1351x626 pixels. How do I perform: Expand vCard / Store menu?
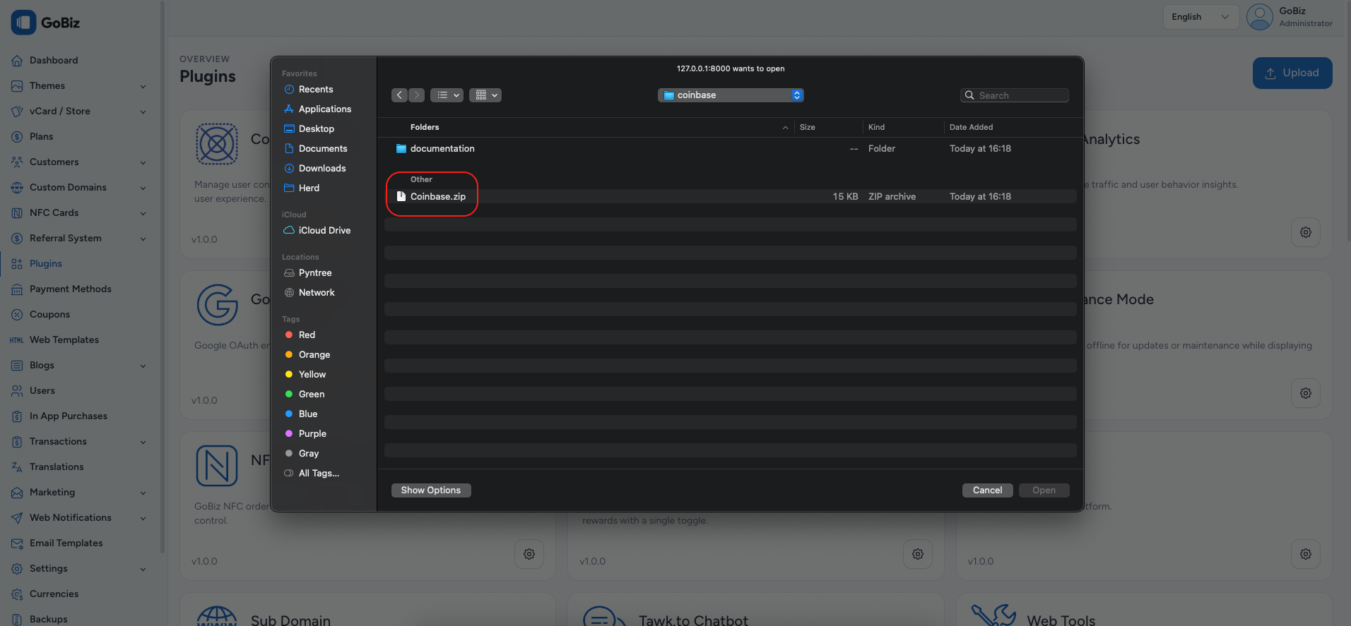(x=79, y=112)
